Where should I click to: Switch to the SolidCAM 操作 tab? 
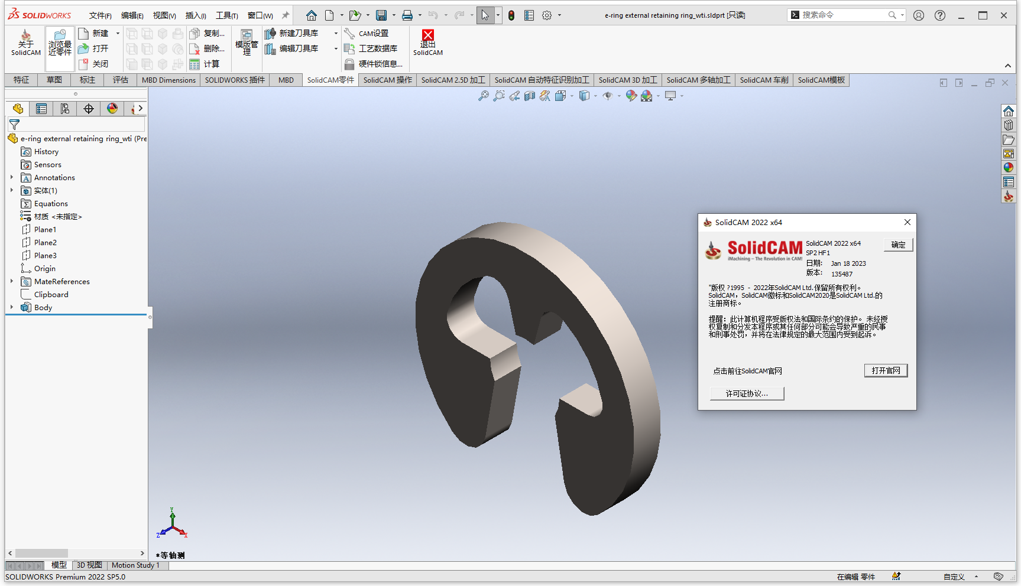click(388, 80)
